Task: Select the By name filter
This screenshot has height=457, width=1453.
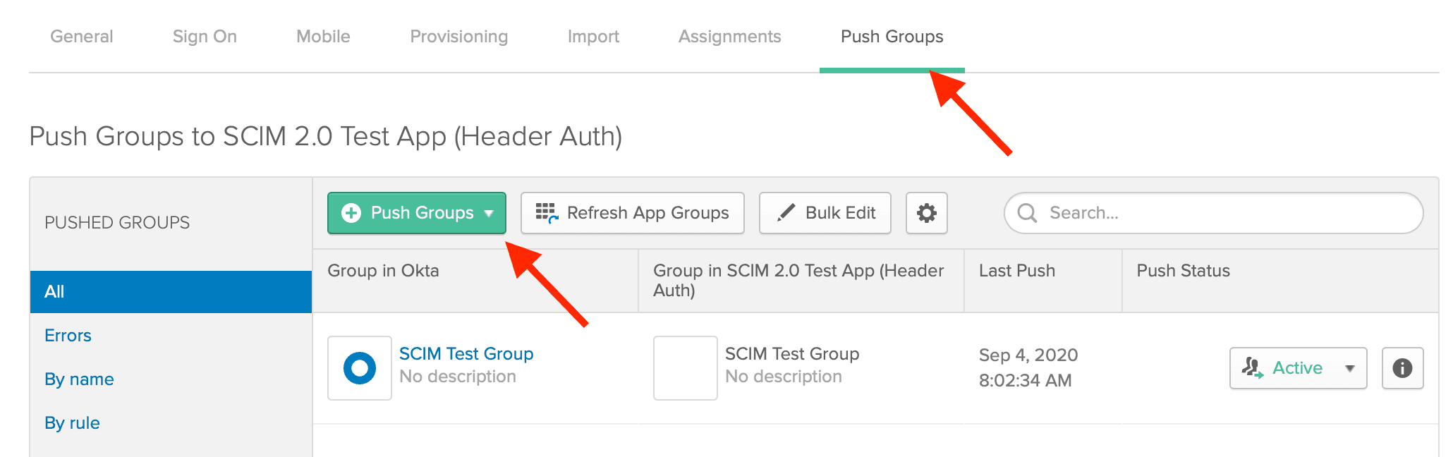Action: coord(78,379)
